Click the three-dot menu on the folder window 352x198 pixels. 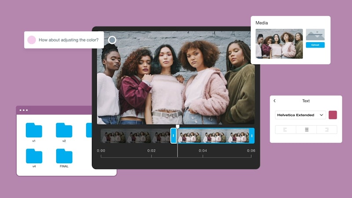(x=24, y=110)
